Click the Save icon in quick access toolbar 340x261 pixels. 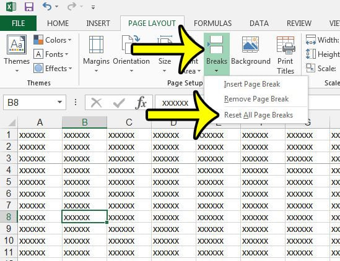click(29, 7)
